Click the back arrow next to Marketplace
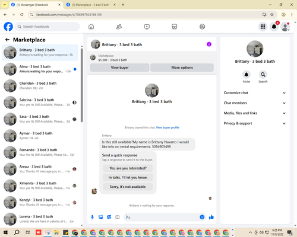The height and width of the screenshot is (237, 297). (7, 40)
